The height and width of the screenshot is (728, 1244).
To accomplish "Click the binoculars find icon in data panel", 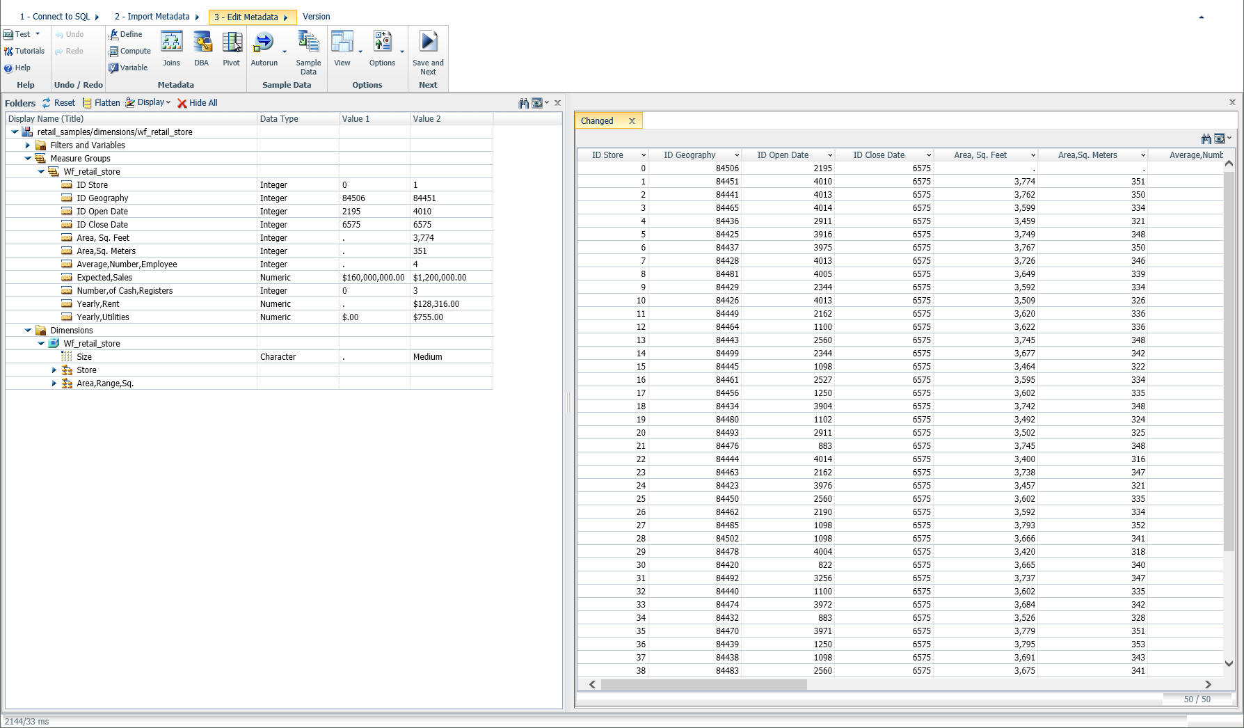I will tap(1206, 139).
